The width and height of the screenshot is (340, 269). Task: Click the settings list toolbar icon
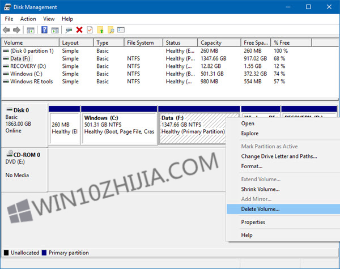point(121,29)
